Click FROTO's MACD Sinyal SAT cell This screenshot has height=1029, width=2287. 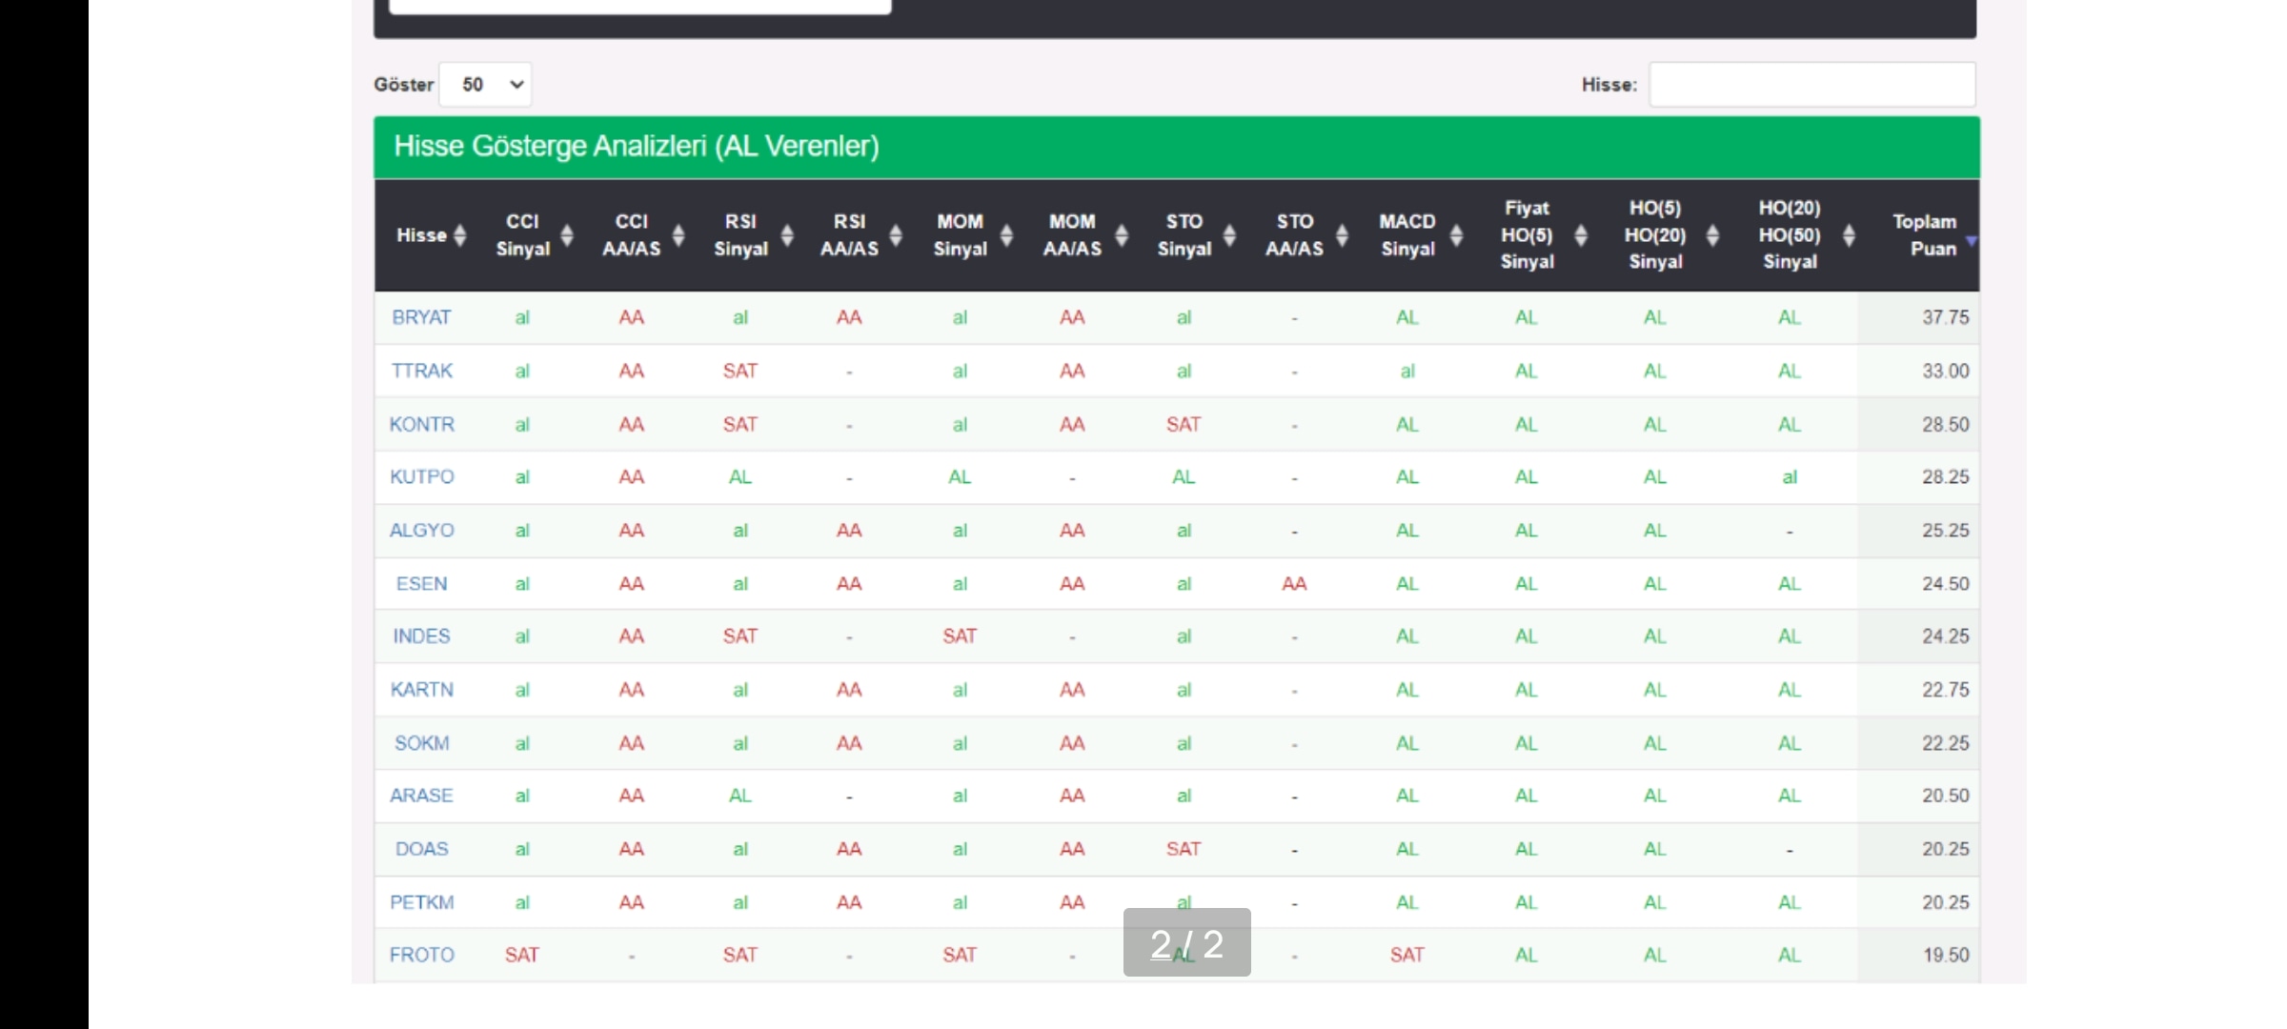point(1407,954)
